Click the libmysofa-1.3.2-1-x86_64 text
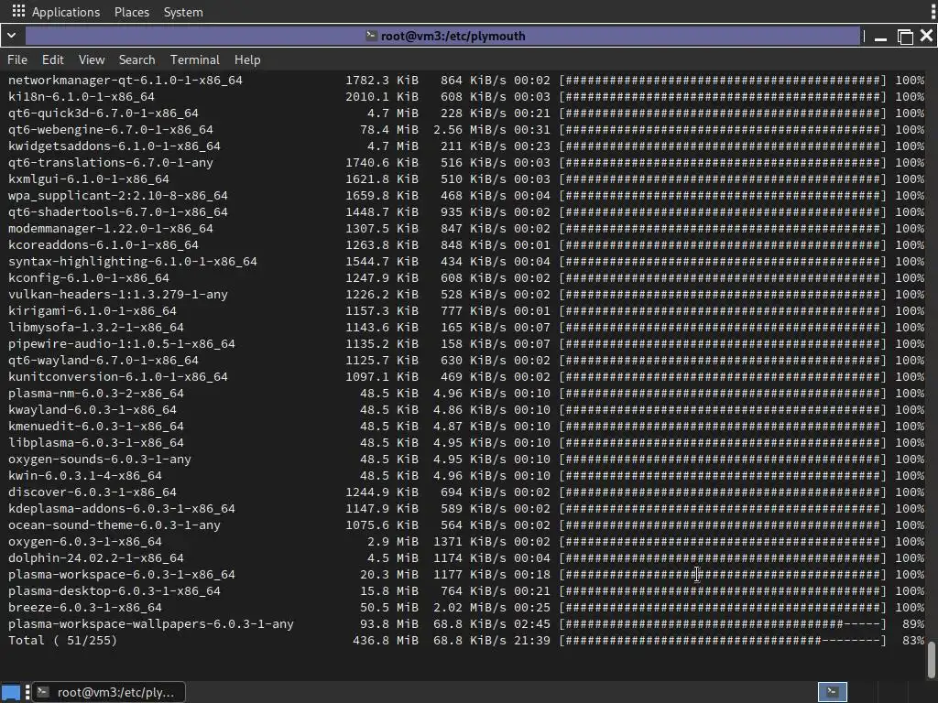The width and height of the screenshot is (938, 703). coord(95,328)
